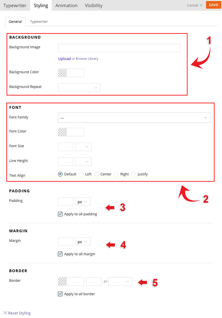The width and height of the screenshot is (222, 318).
Task: Select the Center text align radio
Action: click(96, 174)
